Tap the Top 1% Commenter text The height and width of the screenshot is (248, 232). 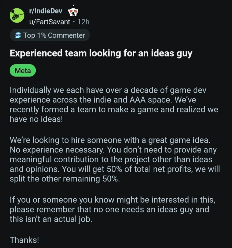pos(54,35)
